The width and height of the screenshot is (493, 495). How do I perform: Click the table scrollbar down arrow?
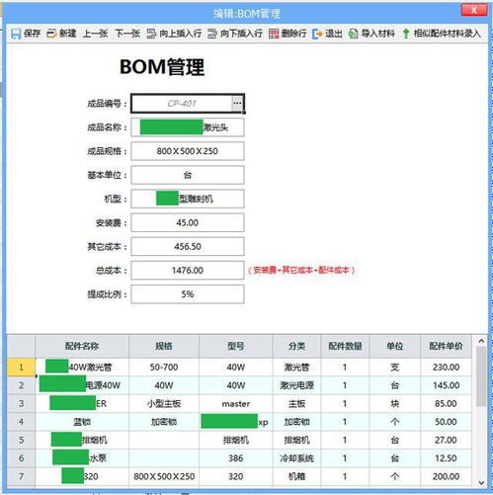pyautogui.click(x=481, y=482)
